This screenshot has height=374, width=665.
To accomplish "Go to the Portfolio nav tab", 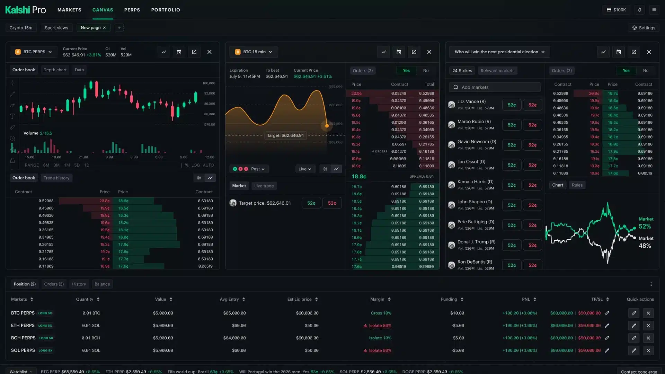I will pyautogui.click(x=166, y=10).
